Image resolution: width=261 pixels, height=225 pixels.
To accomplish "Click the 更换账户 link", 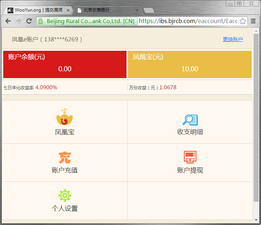I will tap(233, 39).
